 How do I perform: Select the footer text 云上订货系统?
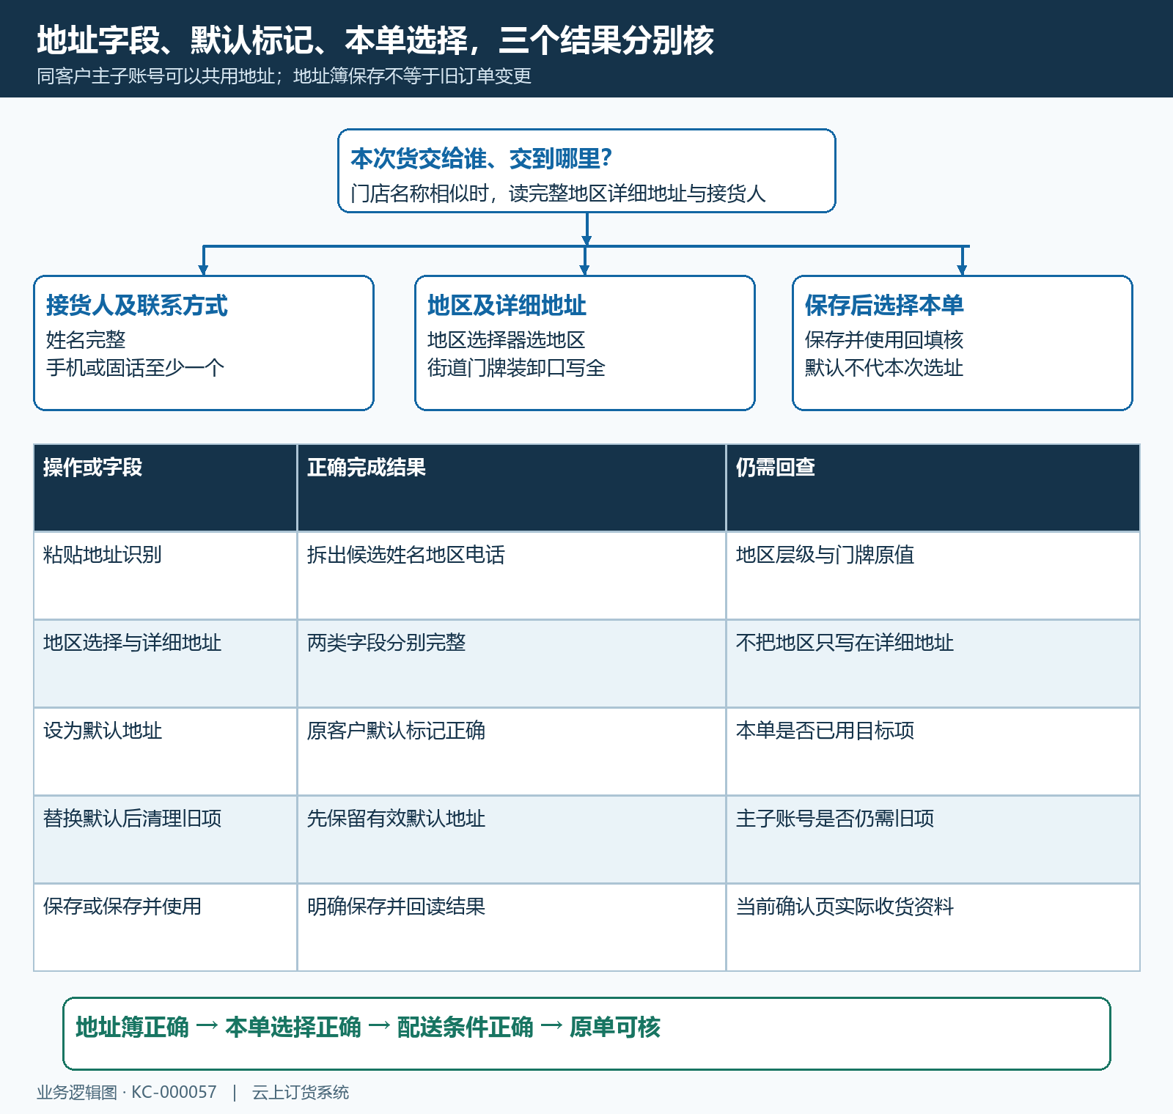[x=301, y=1092]
